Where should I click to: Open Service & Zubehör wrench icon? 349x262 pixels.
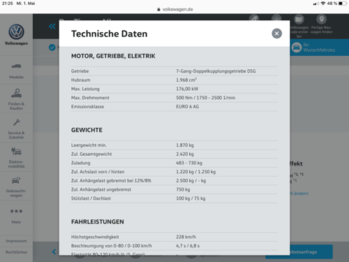click(x=17, y=122)
